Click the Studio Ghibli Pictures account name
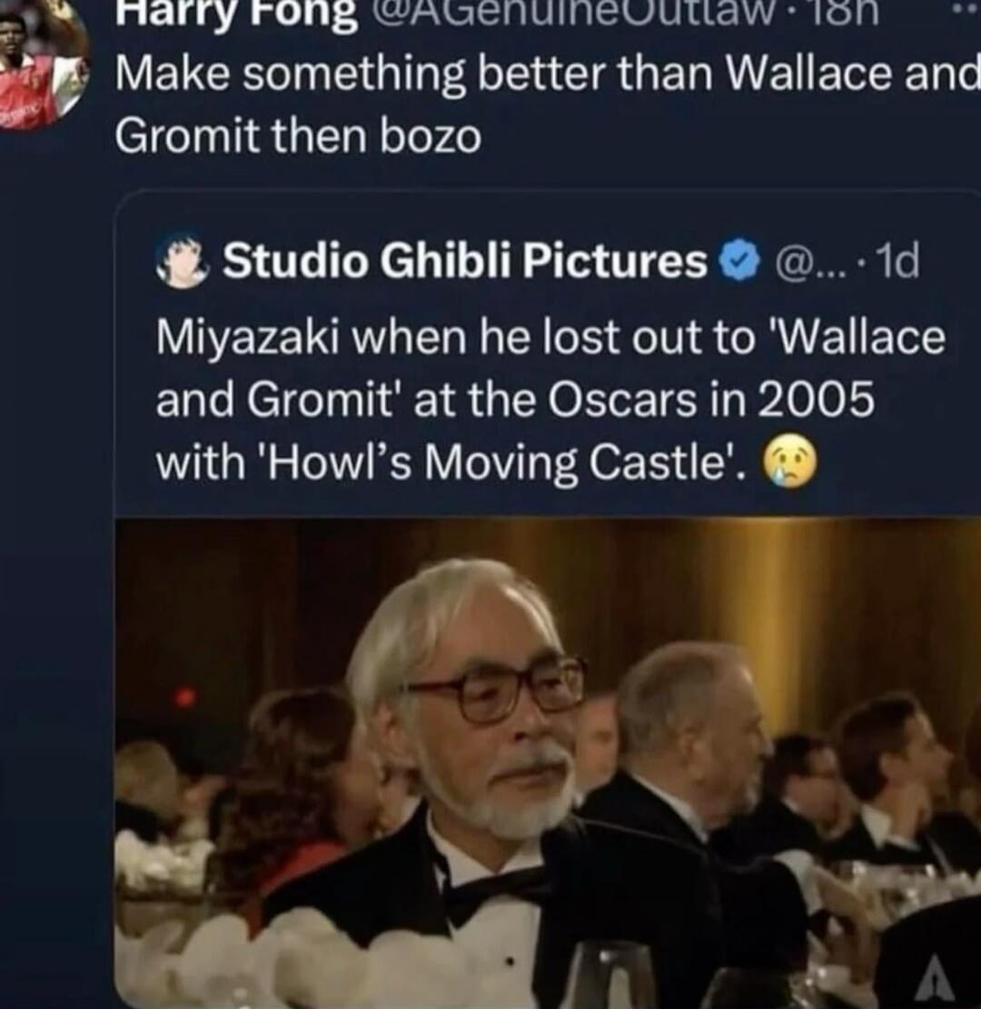Screen dimensions: 981x1009 [x=465, y=261]
